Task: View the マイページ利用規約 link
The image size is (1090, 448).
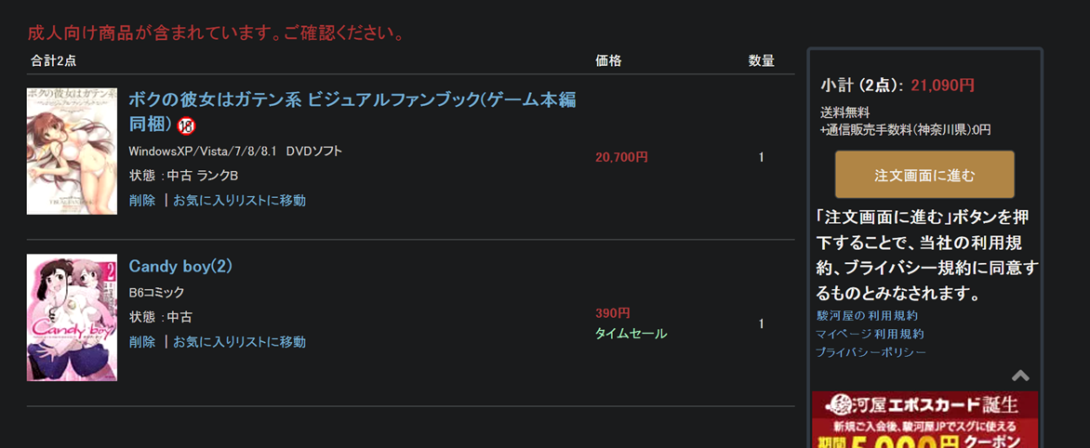Action: pyautogui.click(x=870, y=334)
